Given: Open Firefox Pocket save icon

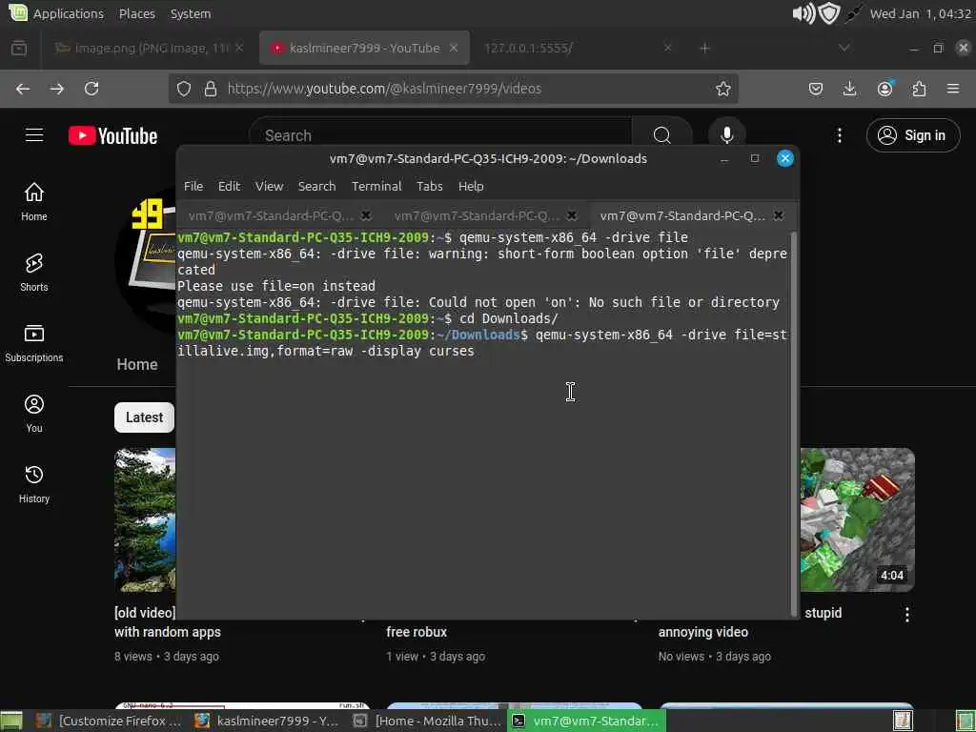Looking at the screenshot, I should pyautogui.click(x=816, y=89).
